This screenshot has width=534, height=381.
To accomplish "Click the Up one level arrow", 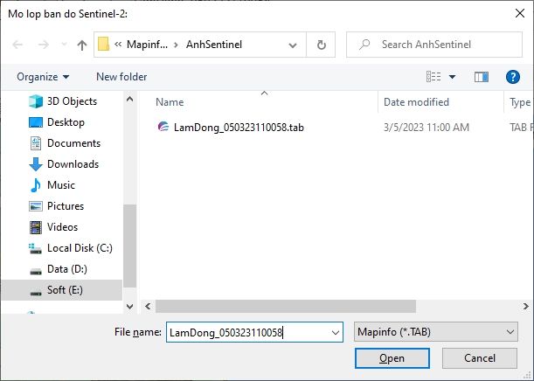I will click(x=82, y=45).
